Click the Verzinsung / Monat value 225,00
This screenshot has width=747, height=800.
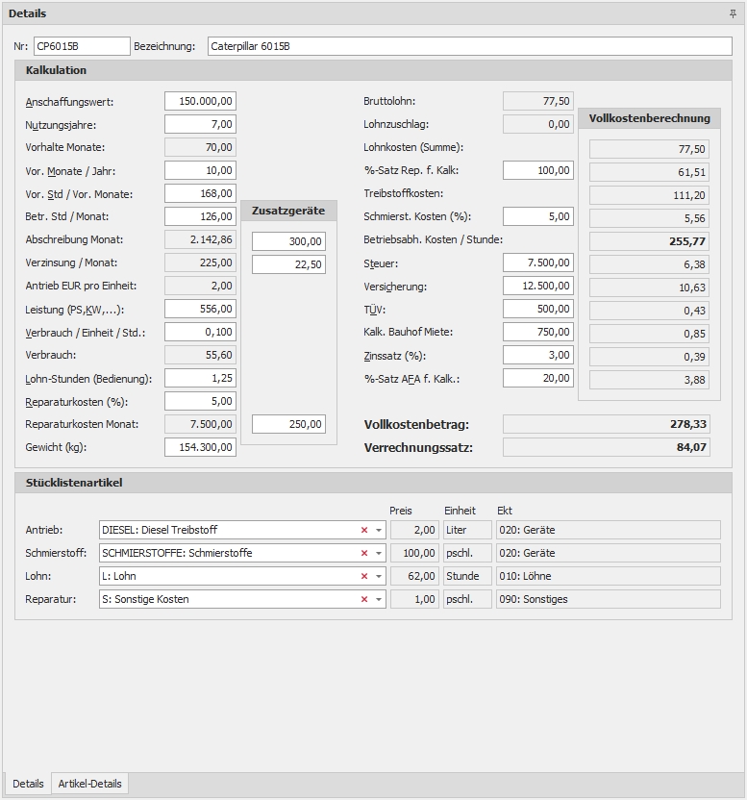coord(200,262)
